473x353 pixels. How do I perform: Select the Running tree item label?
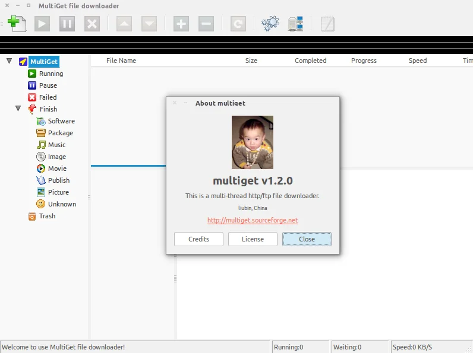coord(51,74)
